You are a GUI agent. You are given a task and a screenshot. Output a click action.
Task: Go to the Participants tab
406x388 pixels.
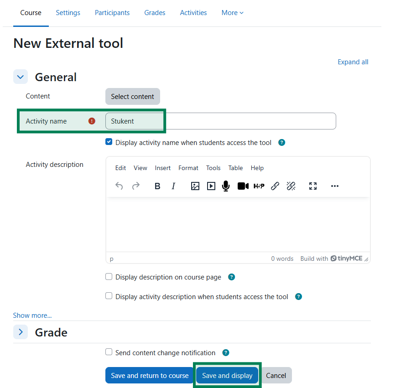tap(112, 13)
